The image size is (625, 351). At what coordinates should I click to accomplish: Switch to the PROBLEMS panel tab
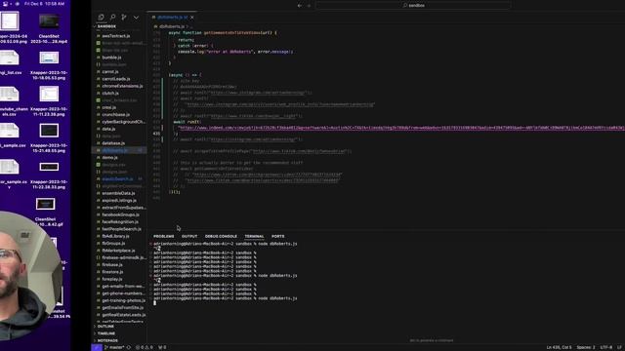click(x=163, y=236)
